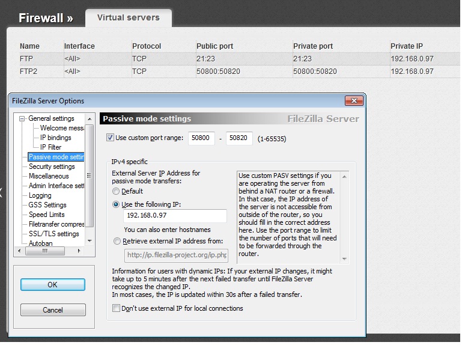Click the Name column header
Image resolution: width=465 pixels, height=345 pixels.
(x=29, y=46)
